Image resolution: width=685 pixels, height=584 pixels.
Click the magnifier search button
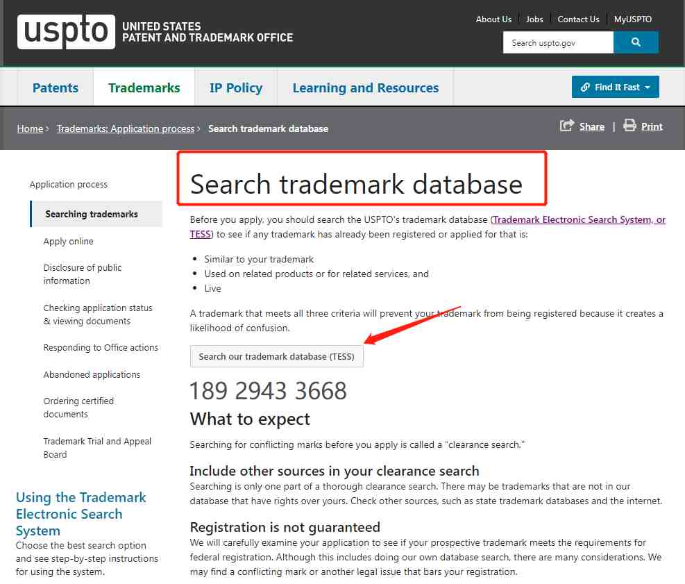[x=636, y=42]
